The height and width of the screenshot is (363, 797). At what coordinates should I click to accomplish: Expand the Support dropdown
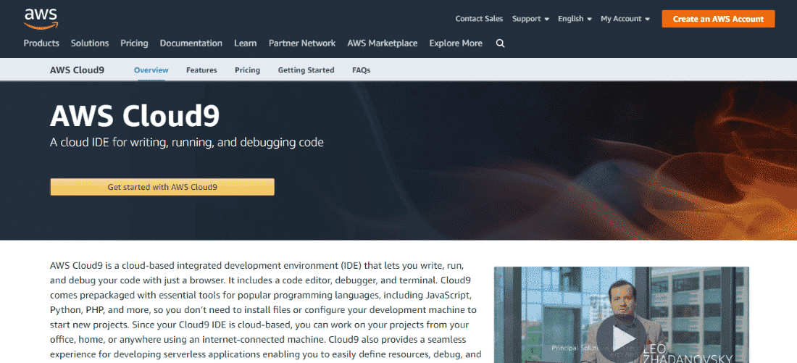(x=530, y=19)
